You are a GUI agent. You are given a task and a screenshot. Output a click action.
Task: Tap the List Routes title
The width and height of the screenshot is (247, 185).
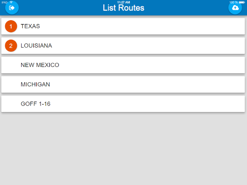tap(123, 8)
